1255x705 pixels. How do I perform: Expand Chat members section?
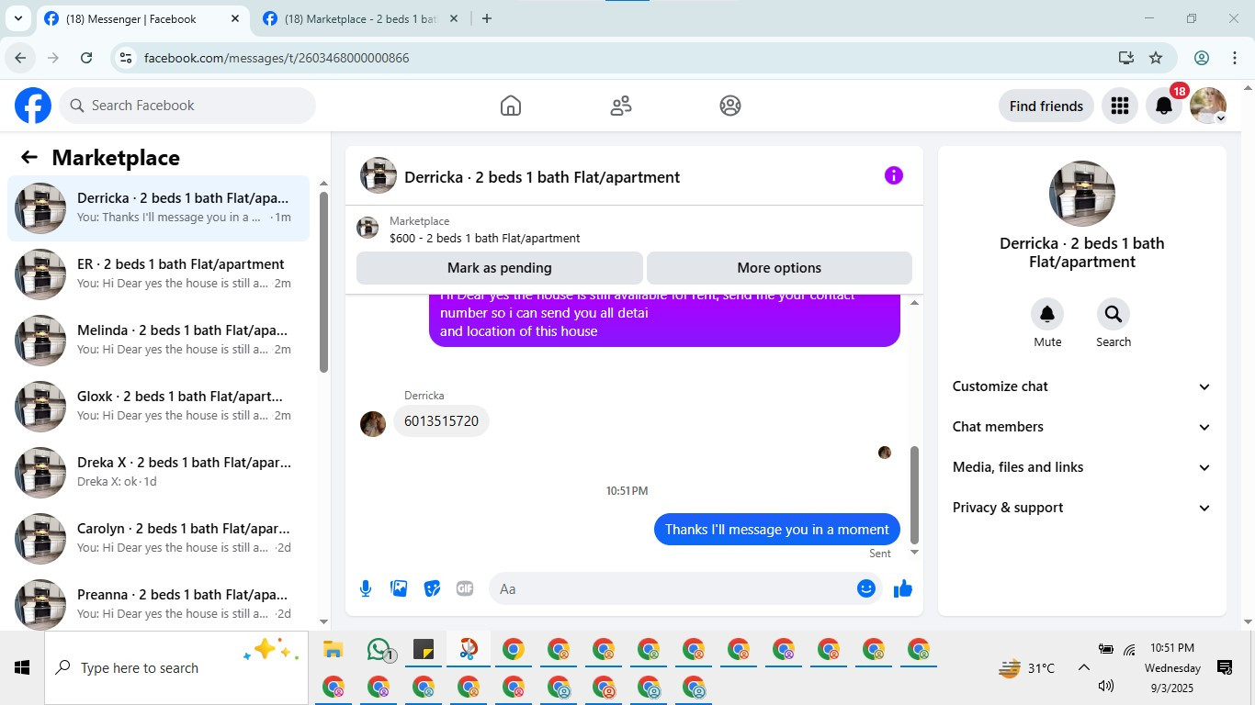click(x=1082, y=427)
